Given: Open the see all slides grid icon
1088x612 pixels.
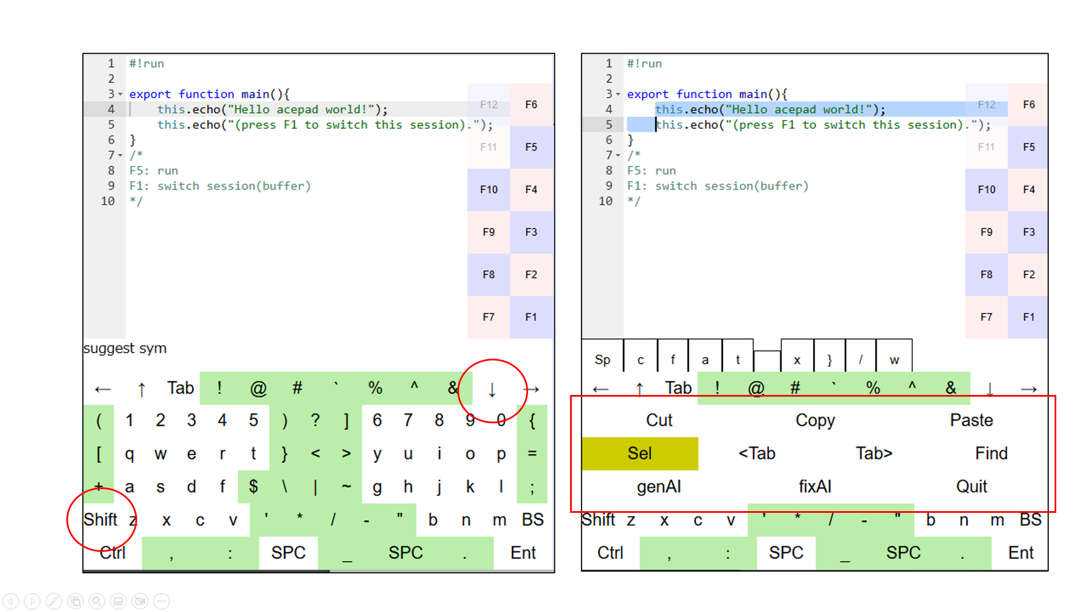Looking at the screenshot, I should pos(75,601).
